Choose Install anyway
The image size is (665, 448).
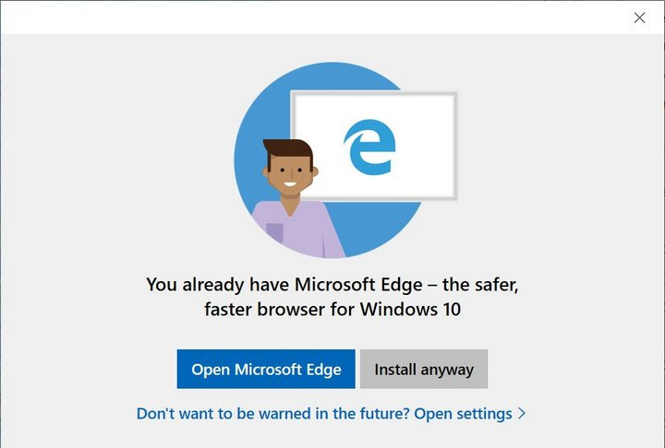click(424, 369)
